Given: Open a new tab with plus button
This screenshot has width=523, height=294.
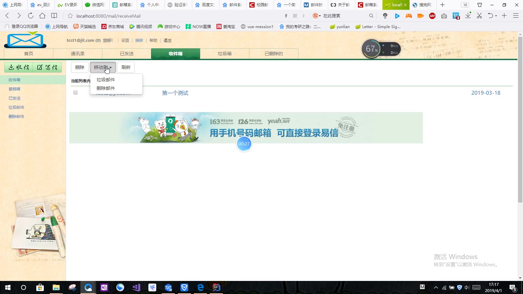Looking at the screenshot, I should pos(442,5).
